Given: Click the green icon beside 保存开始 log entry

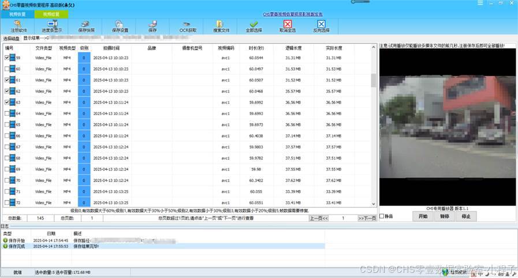Looking at the screenshot, I should [5, 240].
